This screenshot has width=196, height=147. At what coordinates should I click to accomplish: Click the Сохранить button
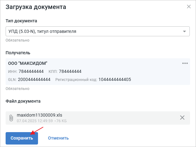pos(22,138)
